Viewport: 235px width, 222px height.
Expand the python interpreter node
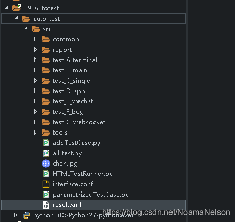[15, 215]
